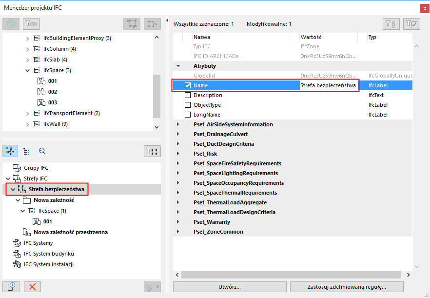
Task: Click the highlight selection in tree icon
Action: (x=132, y=23)
